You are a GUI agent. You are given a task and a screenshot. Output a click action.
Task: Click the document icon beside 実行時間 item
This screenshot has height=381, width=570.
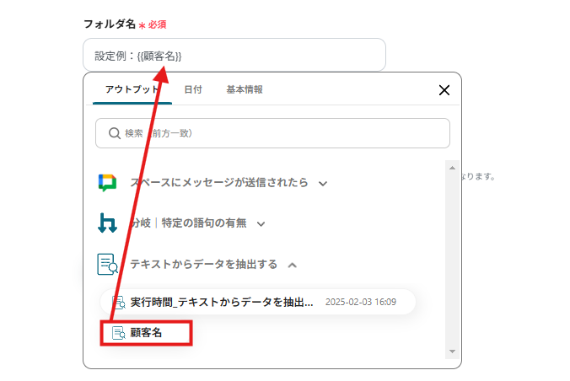click(x=119, y=302)
